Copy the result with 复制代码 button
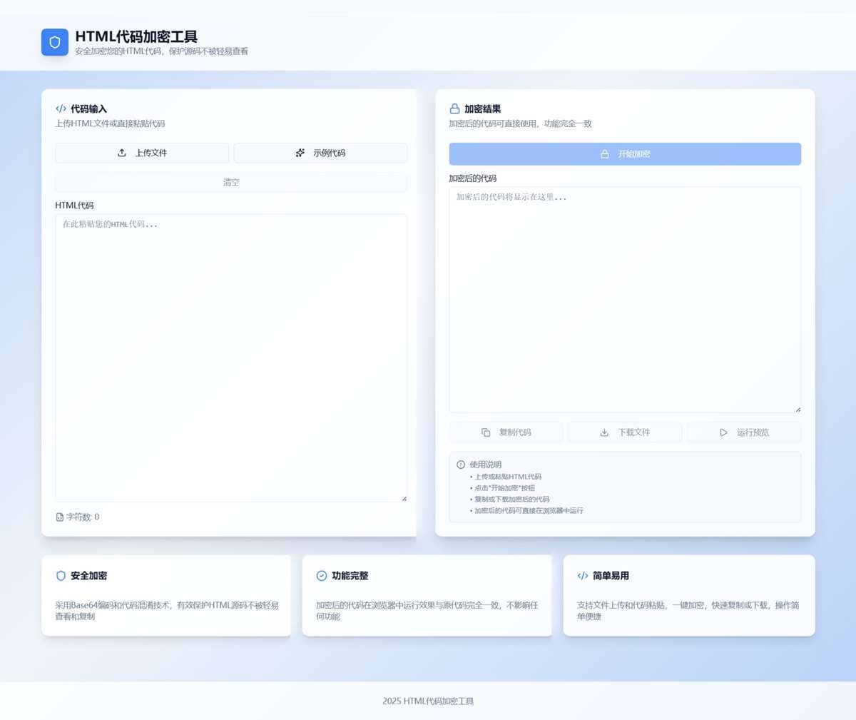The image size is (856, 720). click(506, 432)
